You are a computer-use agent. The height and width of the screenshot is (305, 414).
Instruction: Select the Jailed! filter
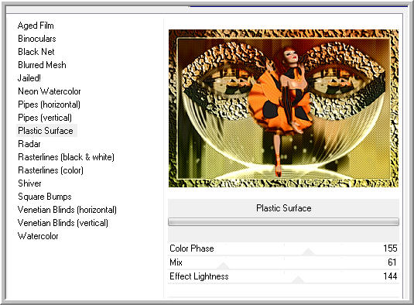click(x=29, y=78)
